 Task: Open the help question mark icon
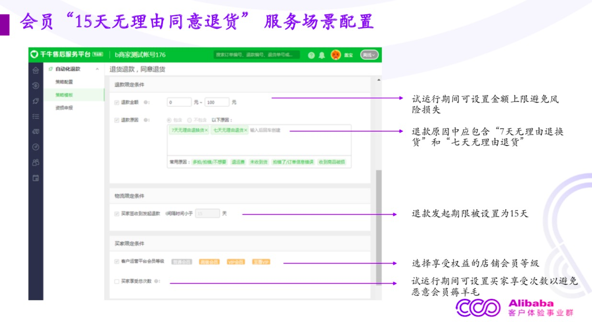point(311,55)
